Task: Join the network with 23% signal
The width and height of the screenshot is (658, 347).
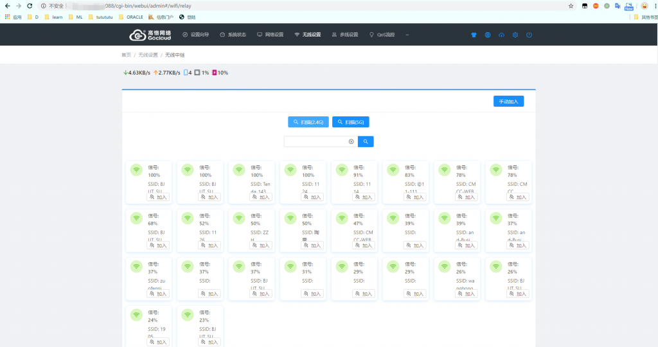Action: [209, 342]
